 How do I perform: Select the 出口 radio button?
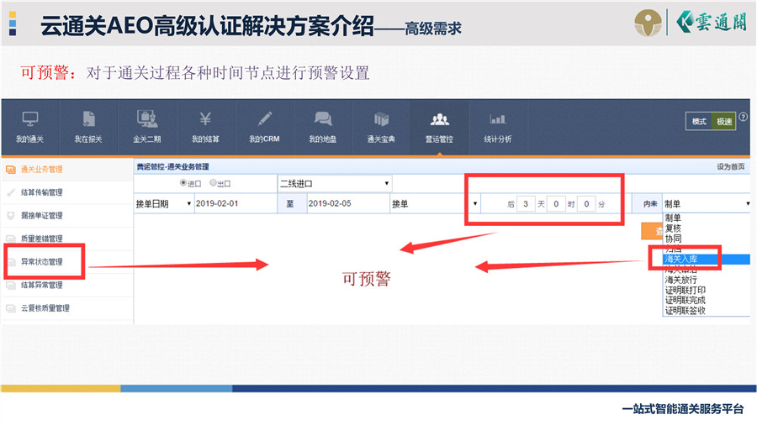[213, 183]
